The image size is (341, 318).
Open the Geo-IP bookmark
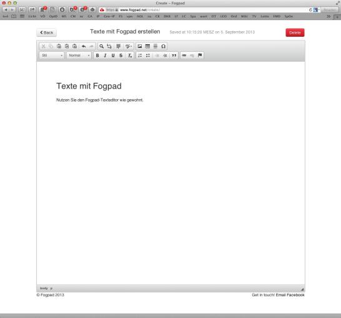tap(109, 16)
